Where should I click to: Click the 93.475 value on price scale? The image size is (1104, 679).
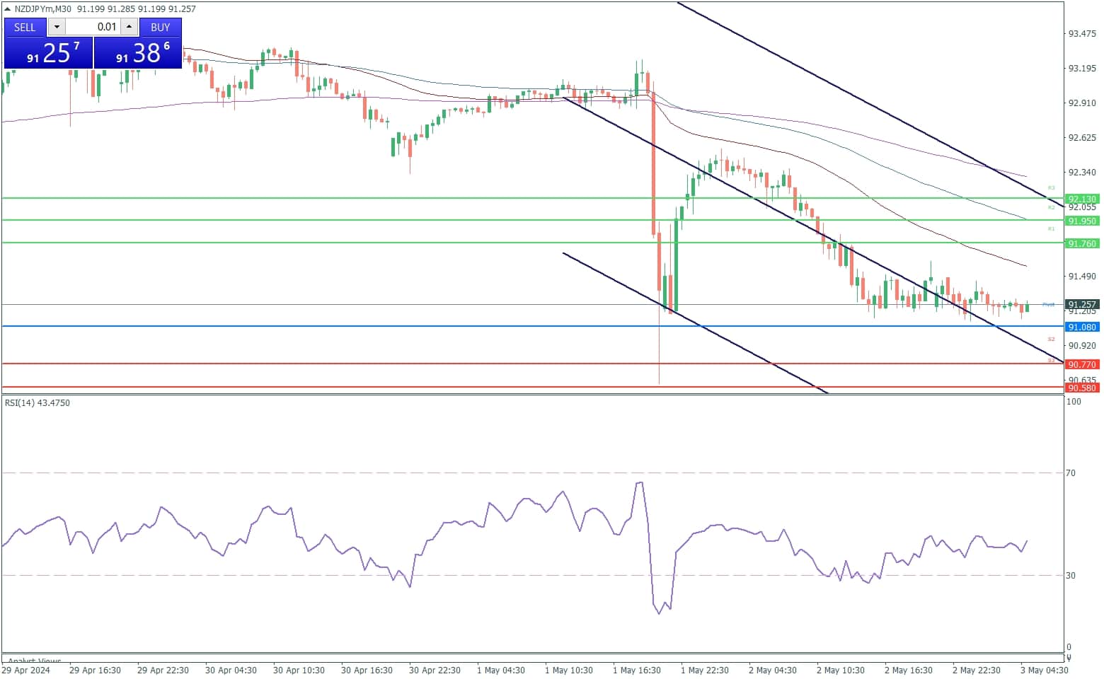[x=1082, y=34]
